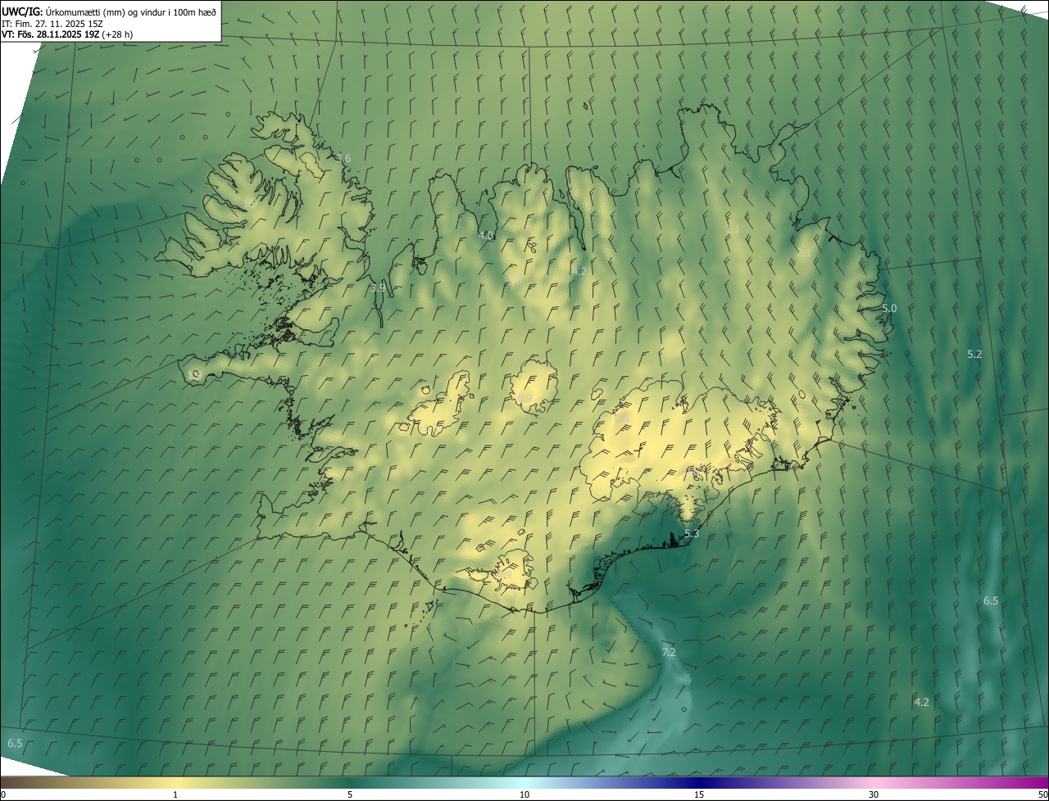Screen dimensions: 1049x801
Task: Click the 5.3 value label on the south coast
Action: click(x=692, y=533)
